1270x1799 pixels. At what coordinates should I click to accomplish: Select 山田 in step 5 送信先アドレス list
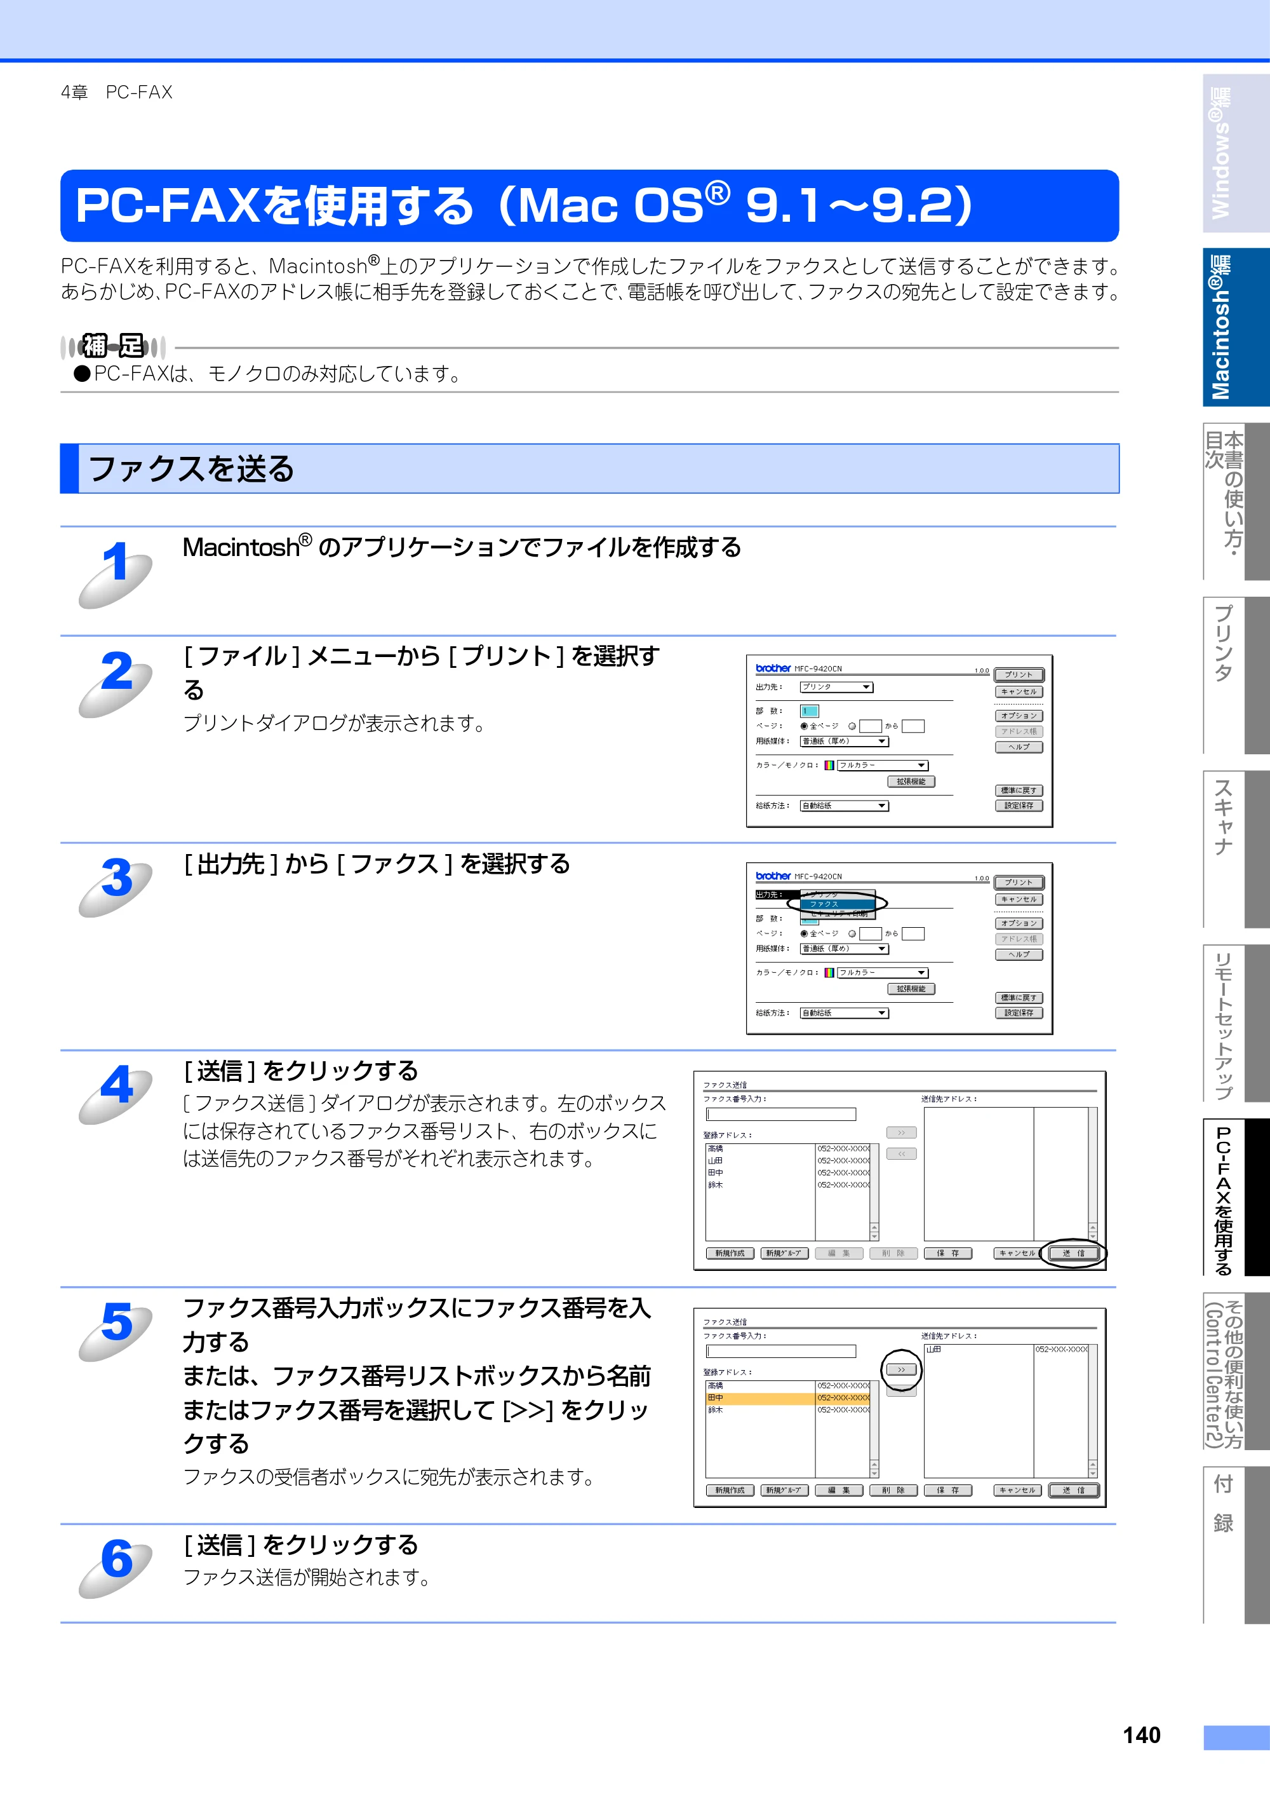pos(1006,1349)
